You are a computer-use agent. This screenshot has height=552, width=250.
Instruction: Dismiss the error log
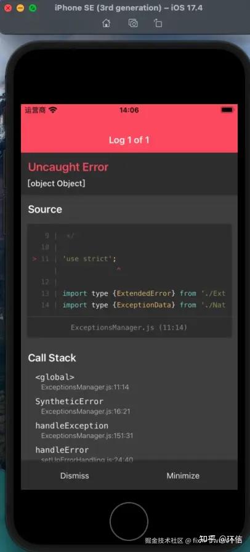75,476
